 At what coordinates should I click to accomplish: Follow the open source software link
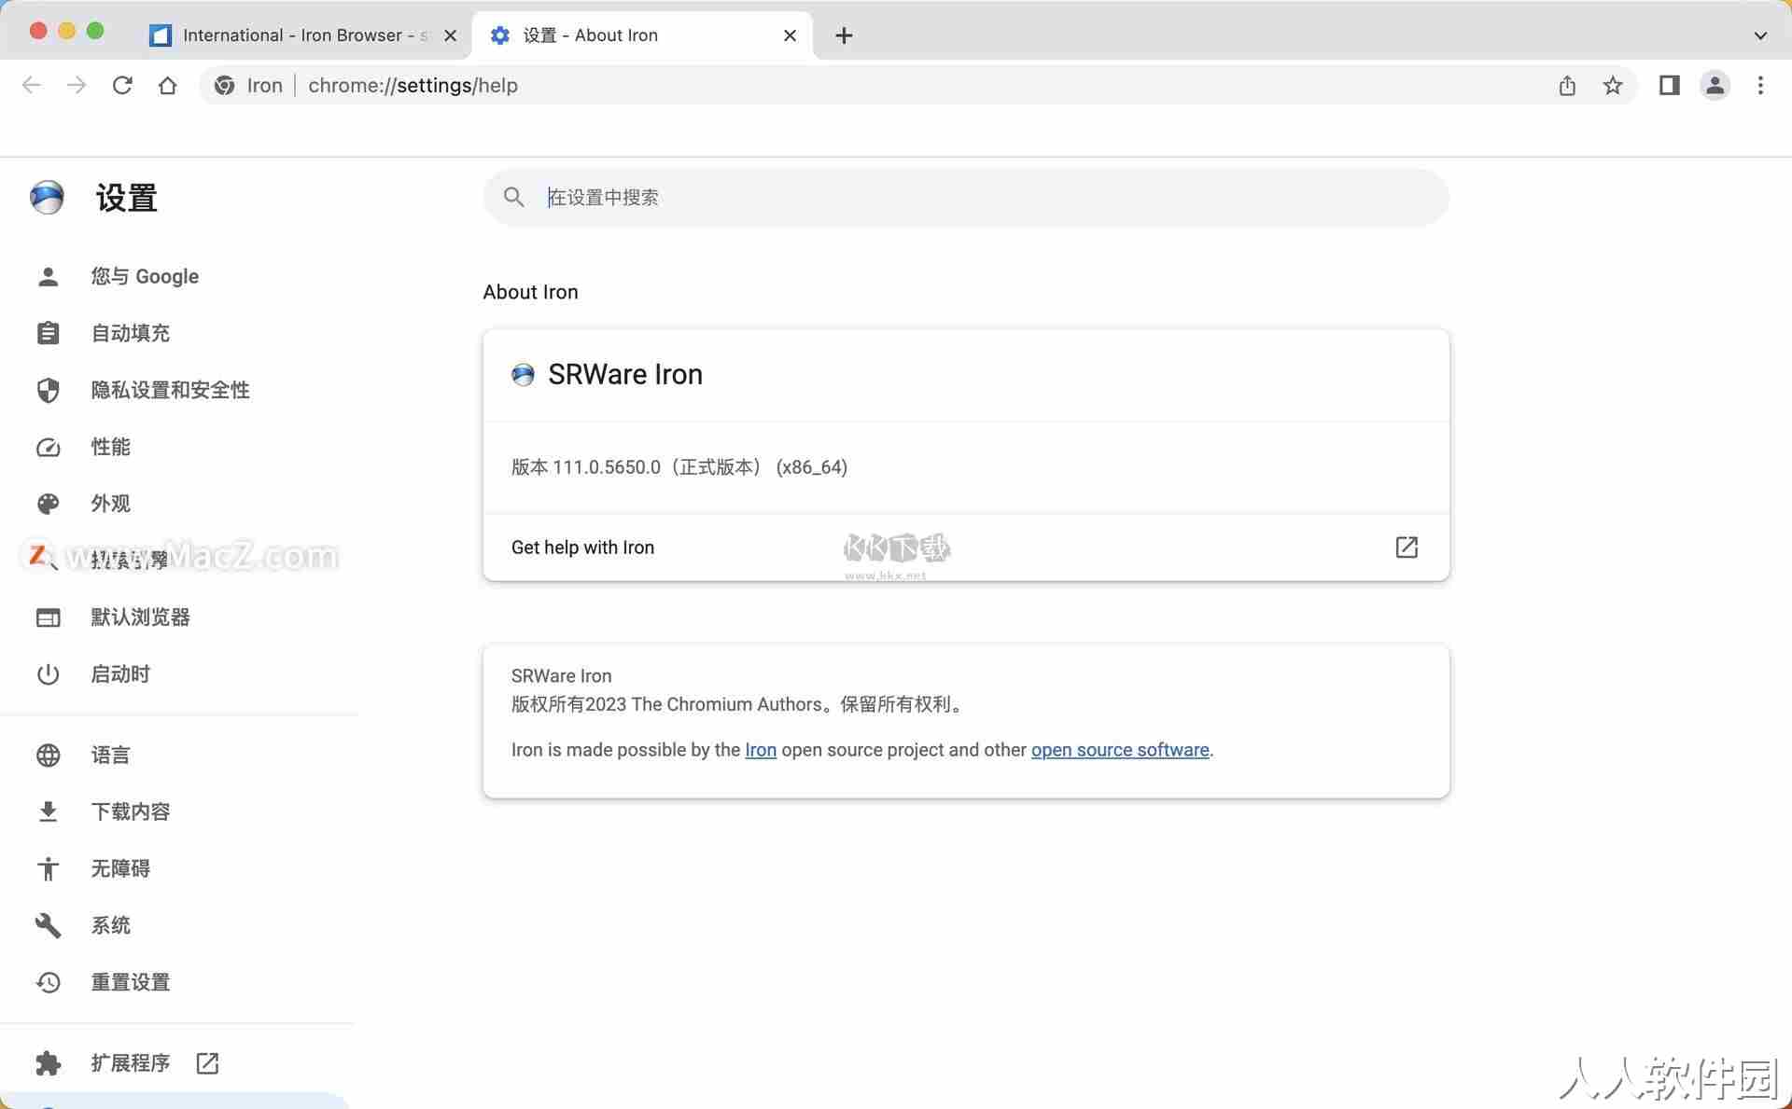(1120, 750)
